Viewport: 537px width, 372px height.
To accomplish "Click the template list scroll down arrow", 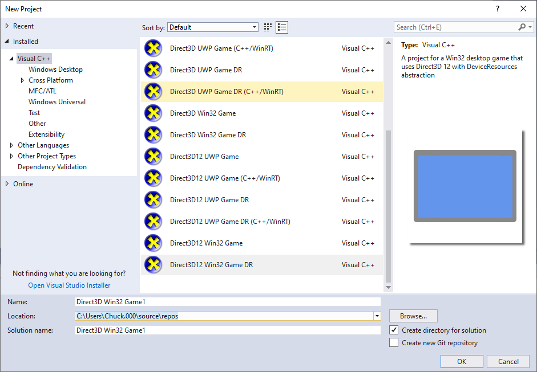I will pyautogui.click(x=388, y=287).
